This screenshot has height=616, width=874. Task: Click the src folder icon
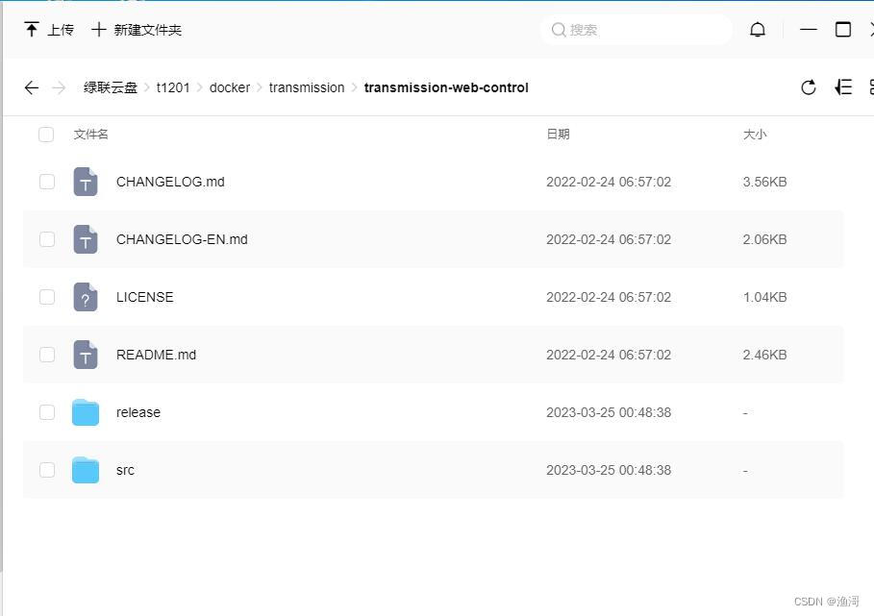coord(86,470)
